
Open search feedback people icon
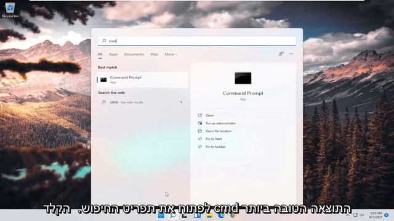click(281, 53)
